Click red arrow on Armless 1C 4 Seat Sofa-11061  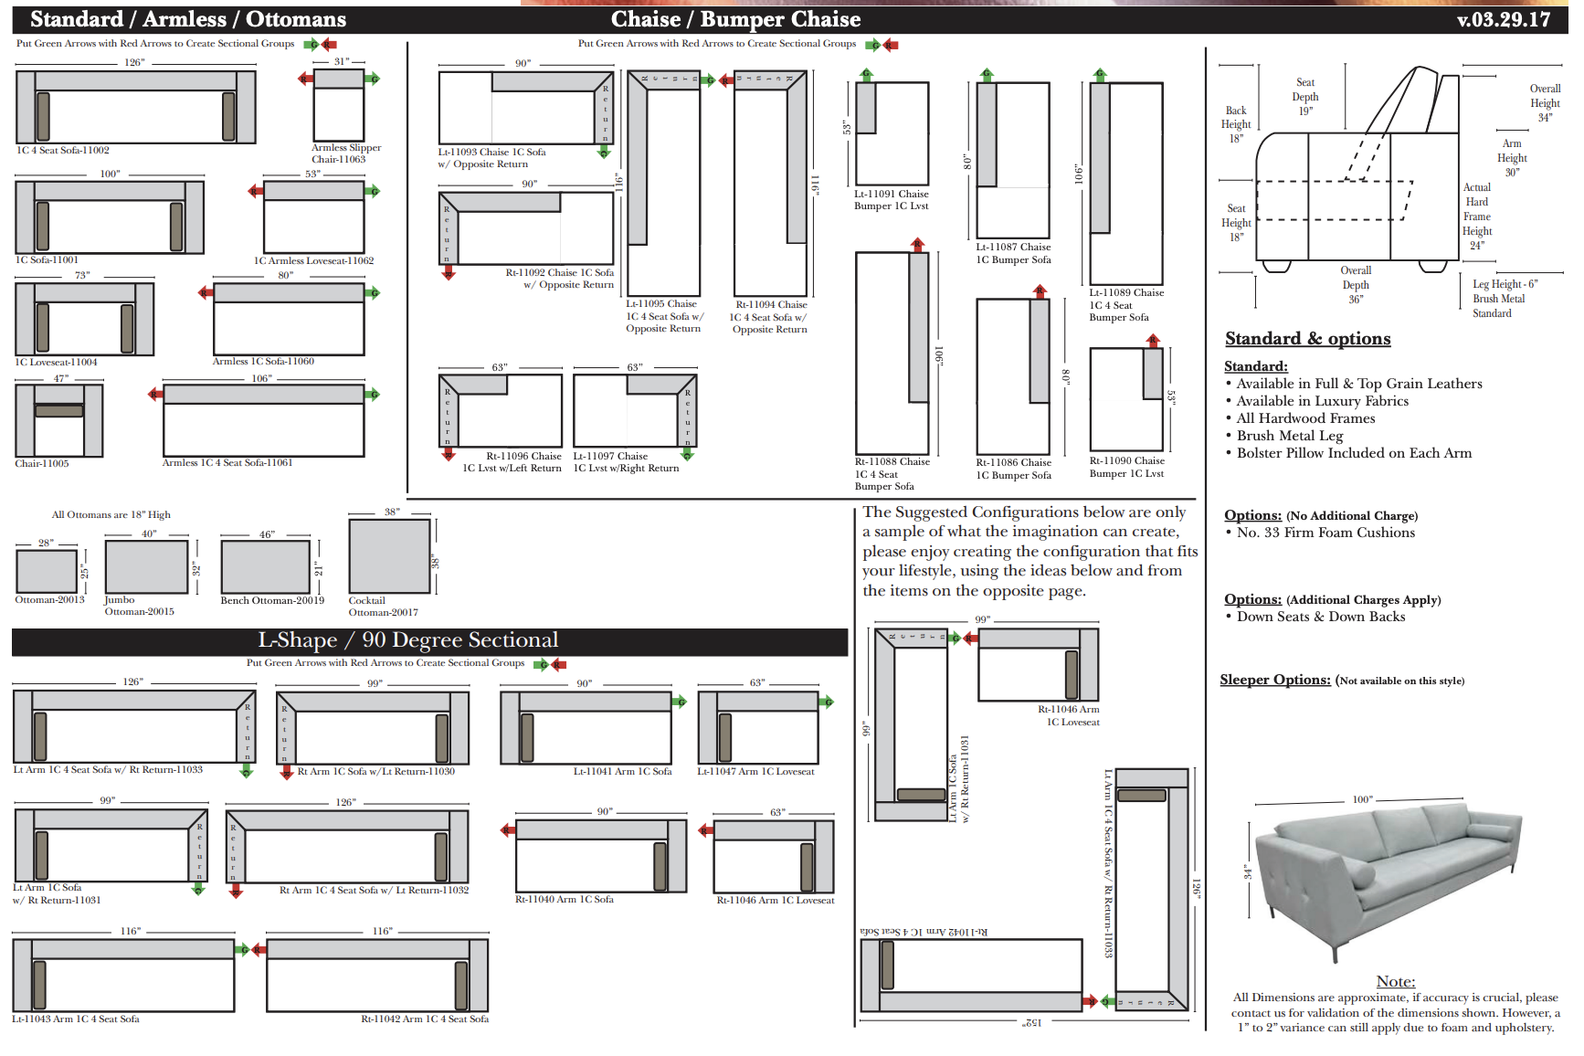click(155, 395)
